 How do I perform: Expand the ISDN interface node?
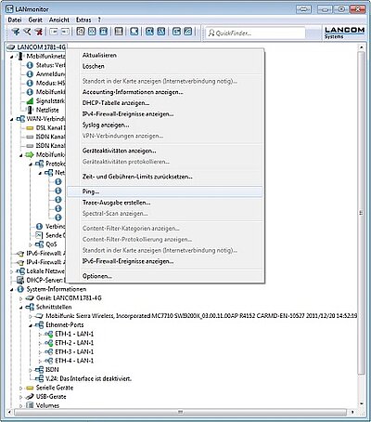click(31, 370)
